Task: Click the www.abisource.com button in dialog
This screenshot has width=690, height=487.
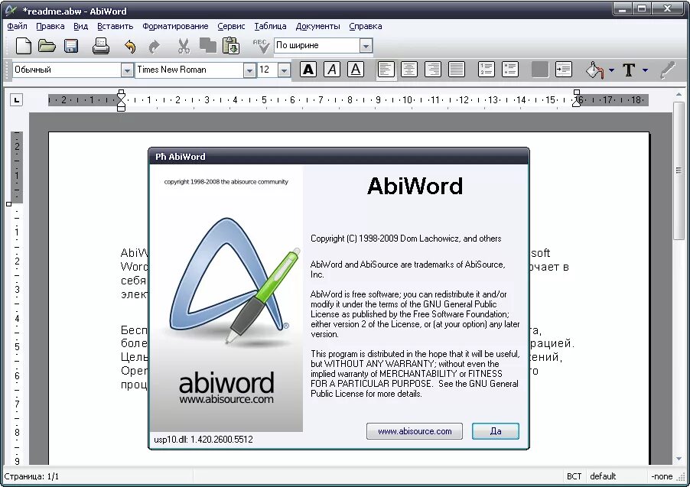Action: 415,431
